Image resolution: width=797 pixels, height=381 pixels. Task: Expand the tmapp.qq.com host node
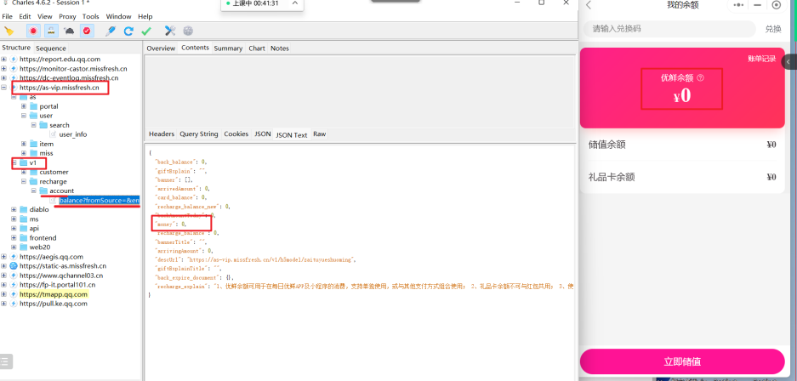pos(4,294)
